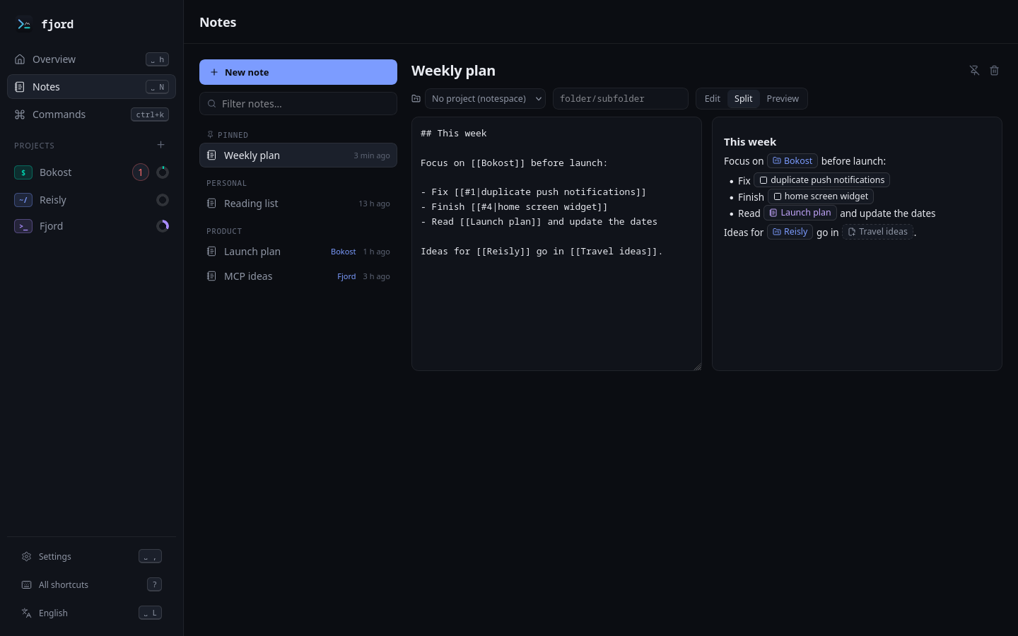
Task: Click Bokost progress ring indicator
Action: (x=163, y=172)
